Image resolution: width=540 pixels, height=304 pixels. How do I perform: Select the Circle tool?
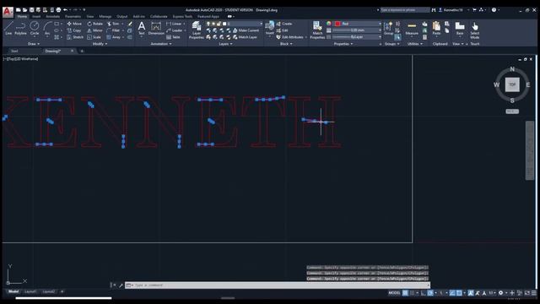pos(35,28)
